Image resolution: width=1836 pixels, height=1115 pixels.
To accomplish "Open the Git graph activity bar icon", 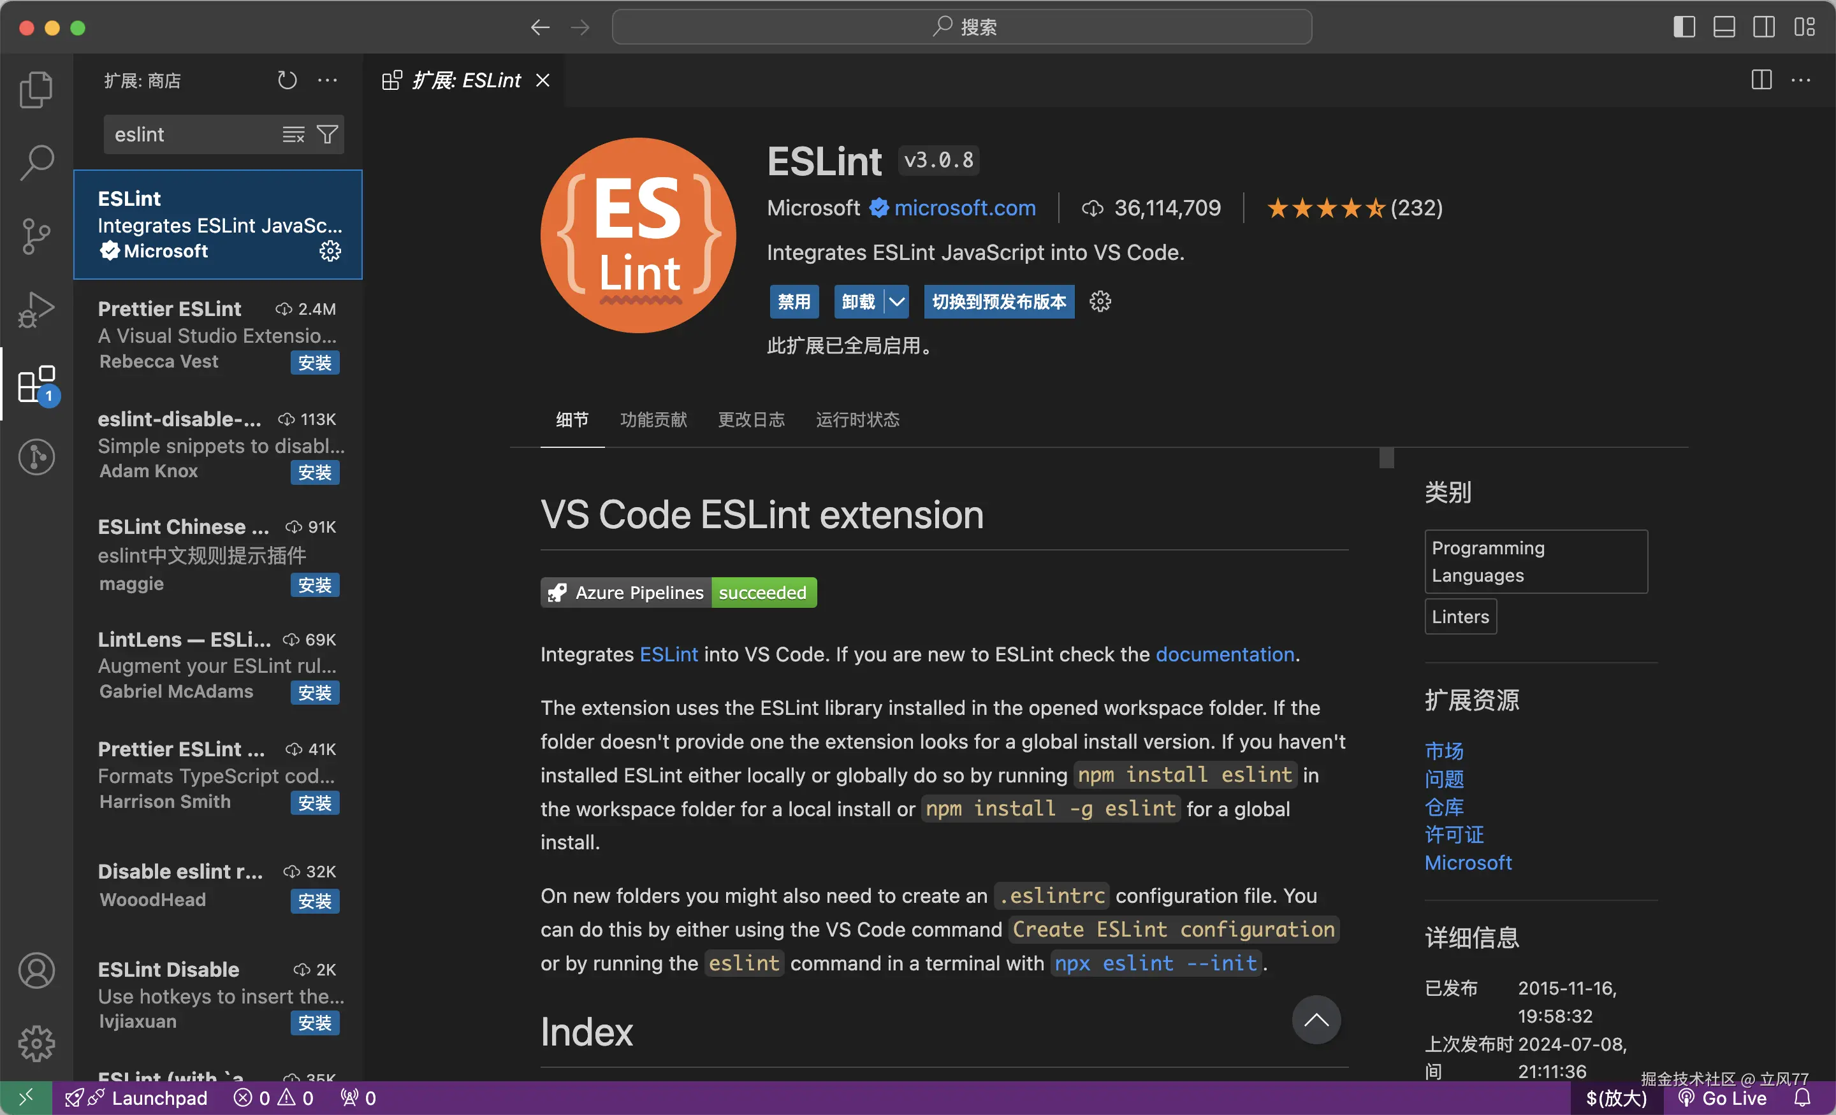I will (36, 457).
